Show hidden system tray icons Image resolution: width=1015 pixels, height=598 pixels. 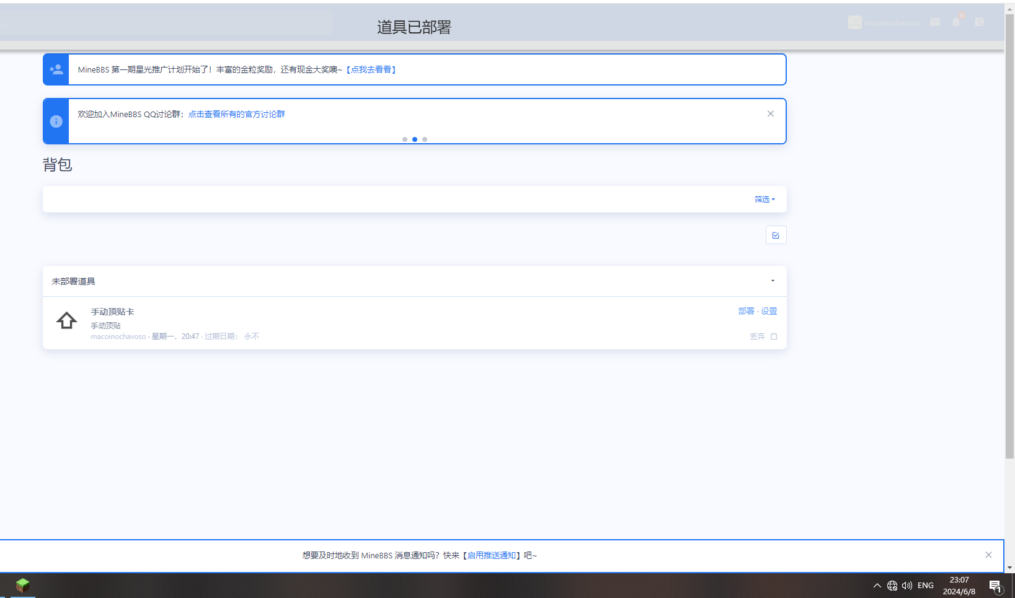pyautogui.click(x=877, y=586)
